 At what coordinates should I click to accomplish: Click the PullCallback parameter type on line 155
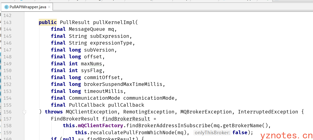(87, 105)
